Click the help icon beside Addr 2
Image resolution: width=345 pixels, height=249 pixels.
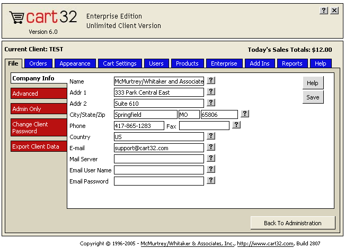pos(211,103)
